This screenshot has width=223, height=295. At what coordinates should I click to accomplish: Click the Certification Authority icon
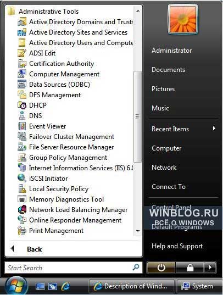[22, 64]
